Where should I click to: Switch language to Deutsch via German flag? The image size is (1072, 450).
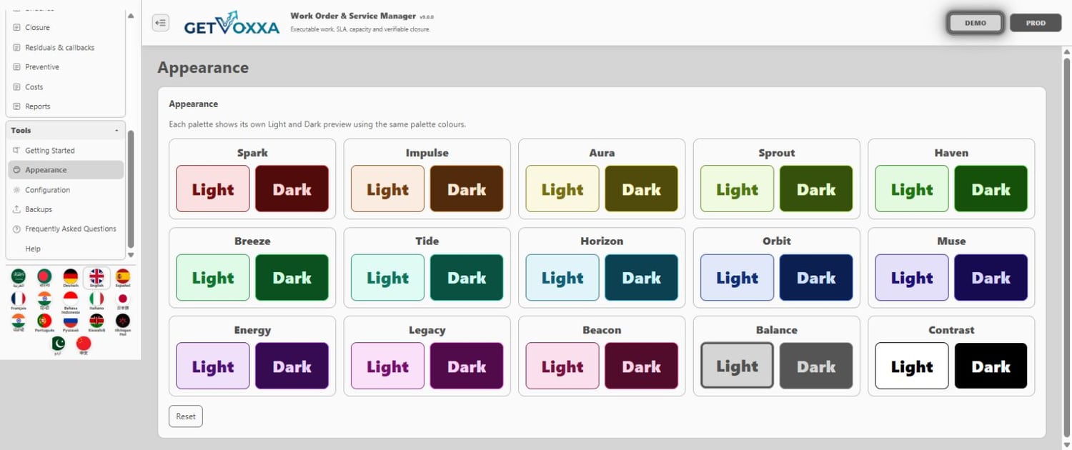[x=70, y=278]
